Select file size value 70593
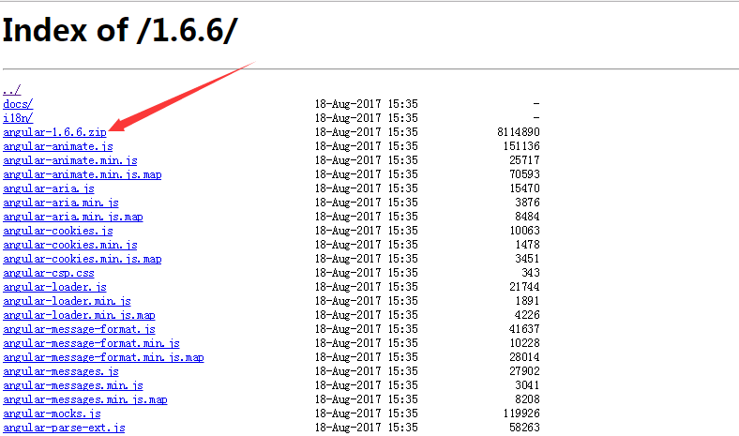Screen dimensions: 739x436 524,174
